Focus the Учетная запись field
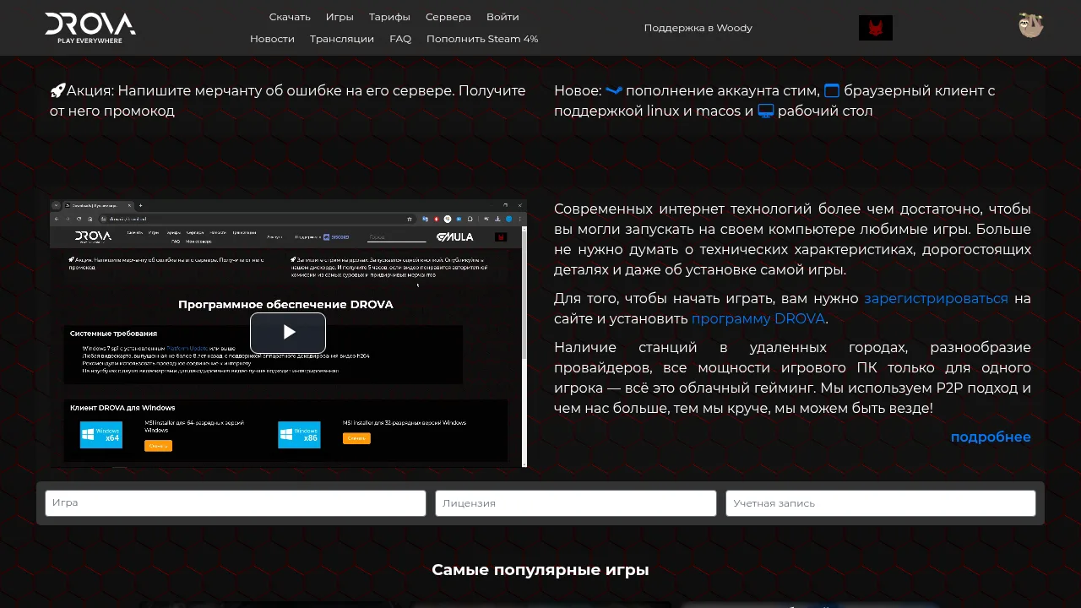Viewport: 1081px width, 608px height. (881, 503)
